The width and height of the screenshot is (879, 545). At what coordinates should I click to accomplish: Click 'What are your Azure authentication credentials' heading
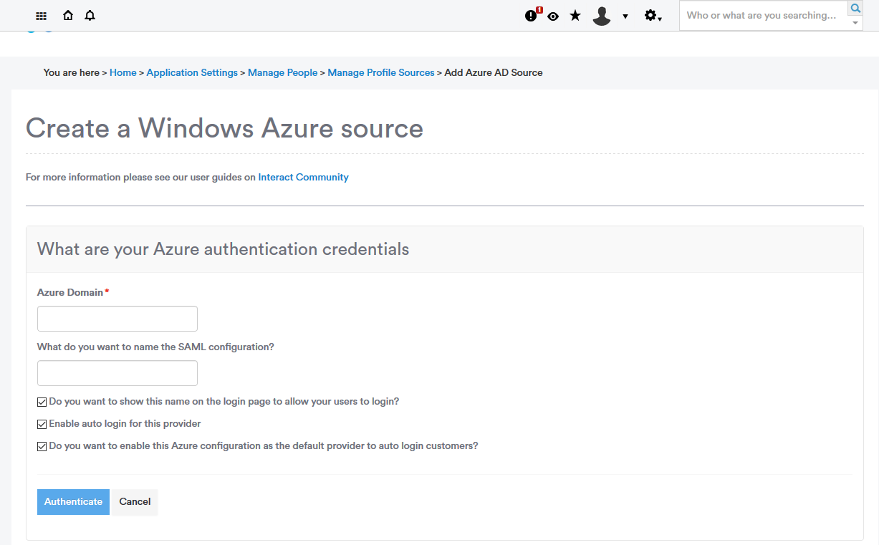(223, 249)
